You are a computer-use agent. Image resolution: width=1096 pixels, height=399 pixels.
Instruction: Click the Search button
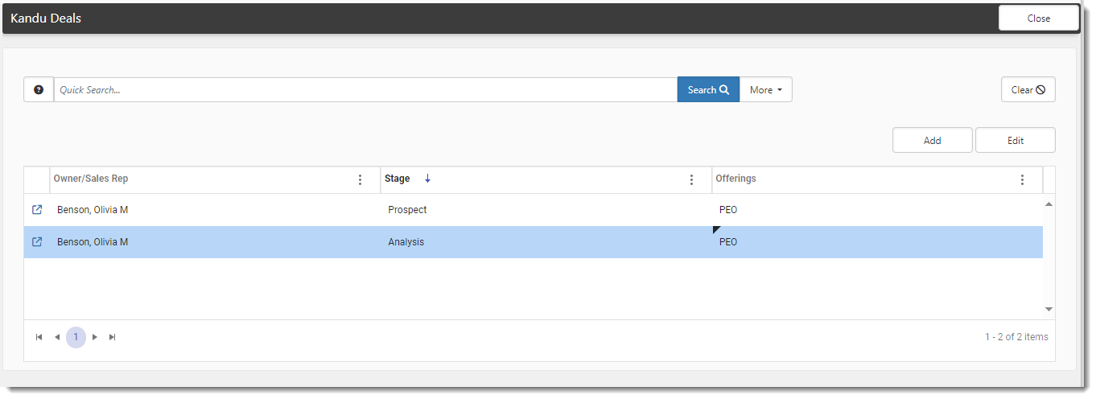[x=708, y=90]
